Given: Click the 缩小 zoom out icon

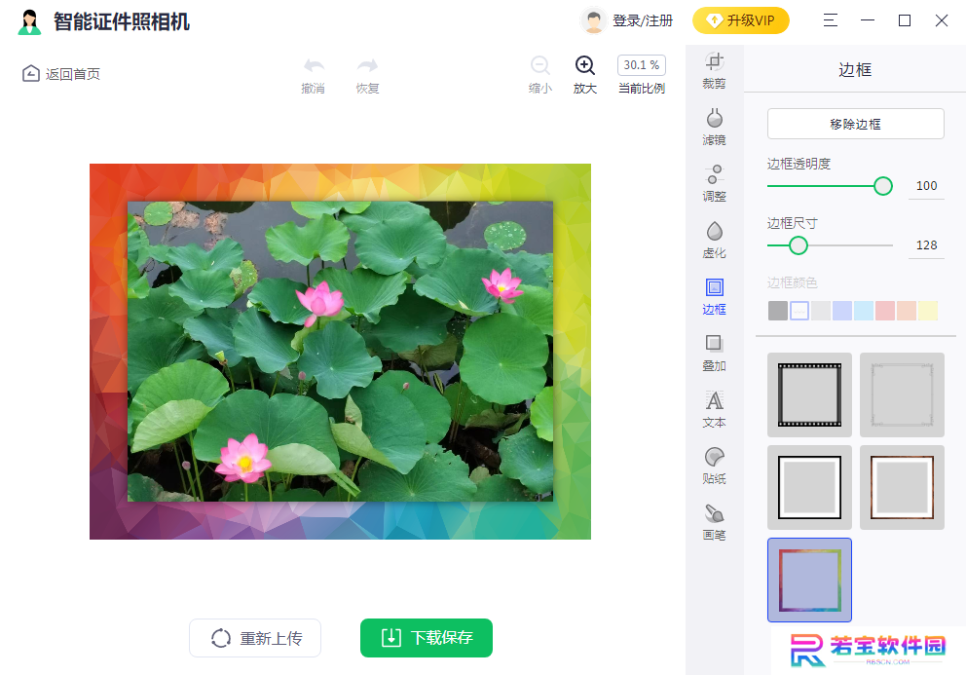Looking at the screenshot, I should click(539, 65).
